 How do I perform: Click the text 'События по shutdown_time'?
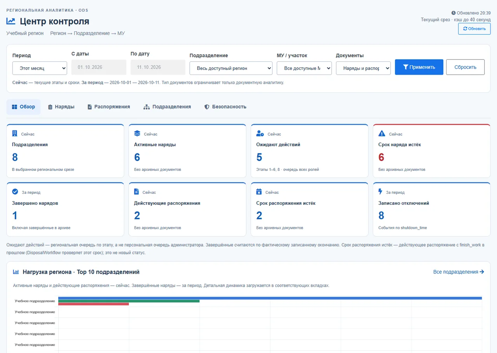point(403,228)
